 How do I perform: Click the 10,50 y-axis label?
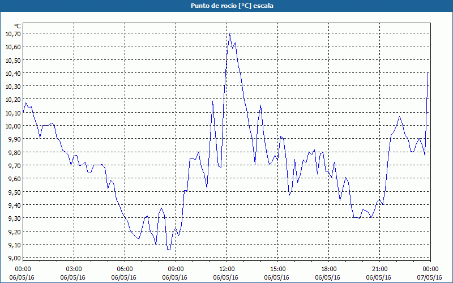[x=13, y=60]
